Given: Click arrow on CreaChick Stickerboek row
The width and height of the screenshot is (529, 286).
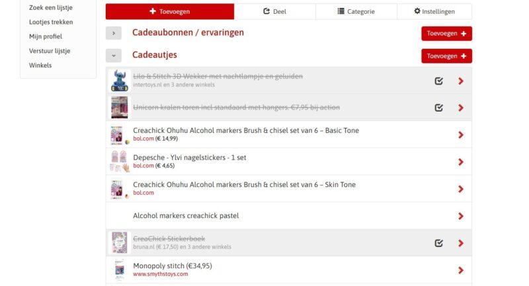Looking at the screenshot, I should coord(461,243).
